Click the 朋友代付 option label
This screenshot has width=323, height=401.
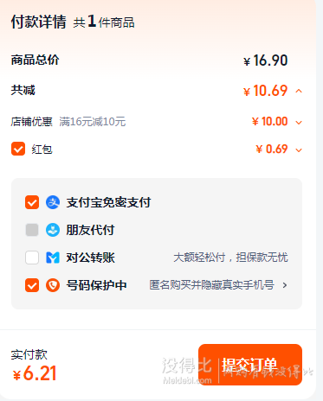90,230
